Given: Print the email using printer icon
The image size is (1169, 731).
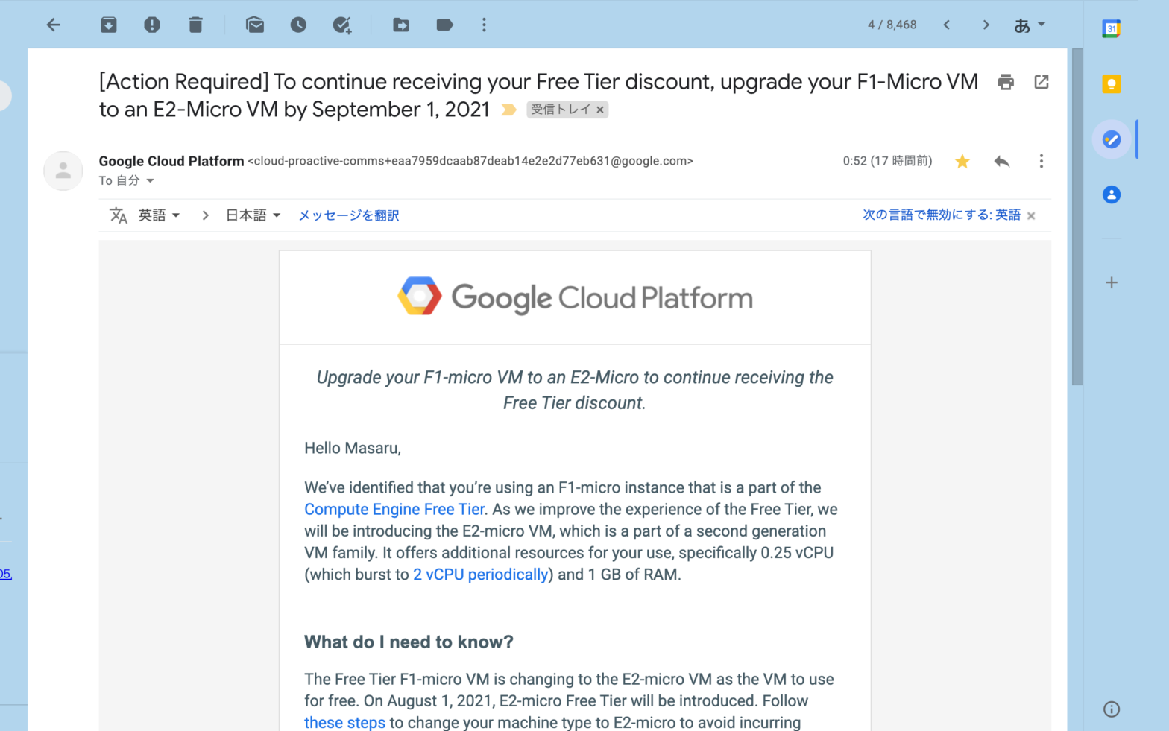Looking at the screenshot, I should tap(1006, 82).
